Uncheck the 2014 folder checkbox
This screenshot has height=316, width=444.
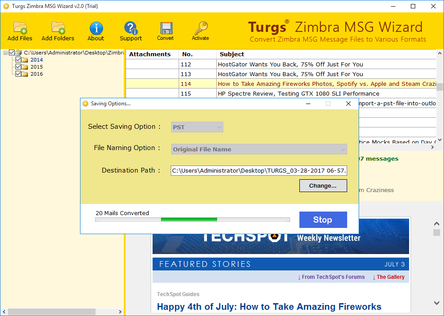pyautogui.click(x=19, y=59)
